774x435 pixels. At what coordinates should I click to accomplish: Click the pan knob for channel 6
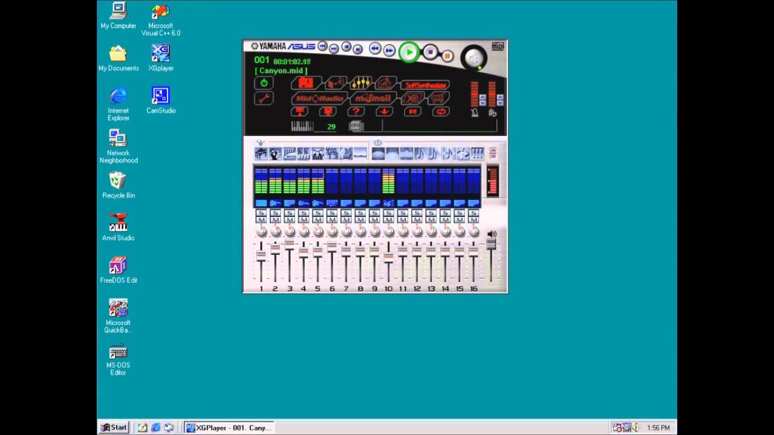tap(332, 231)
